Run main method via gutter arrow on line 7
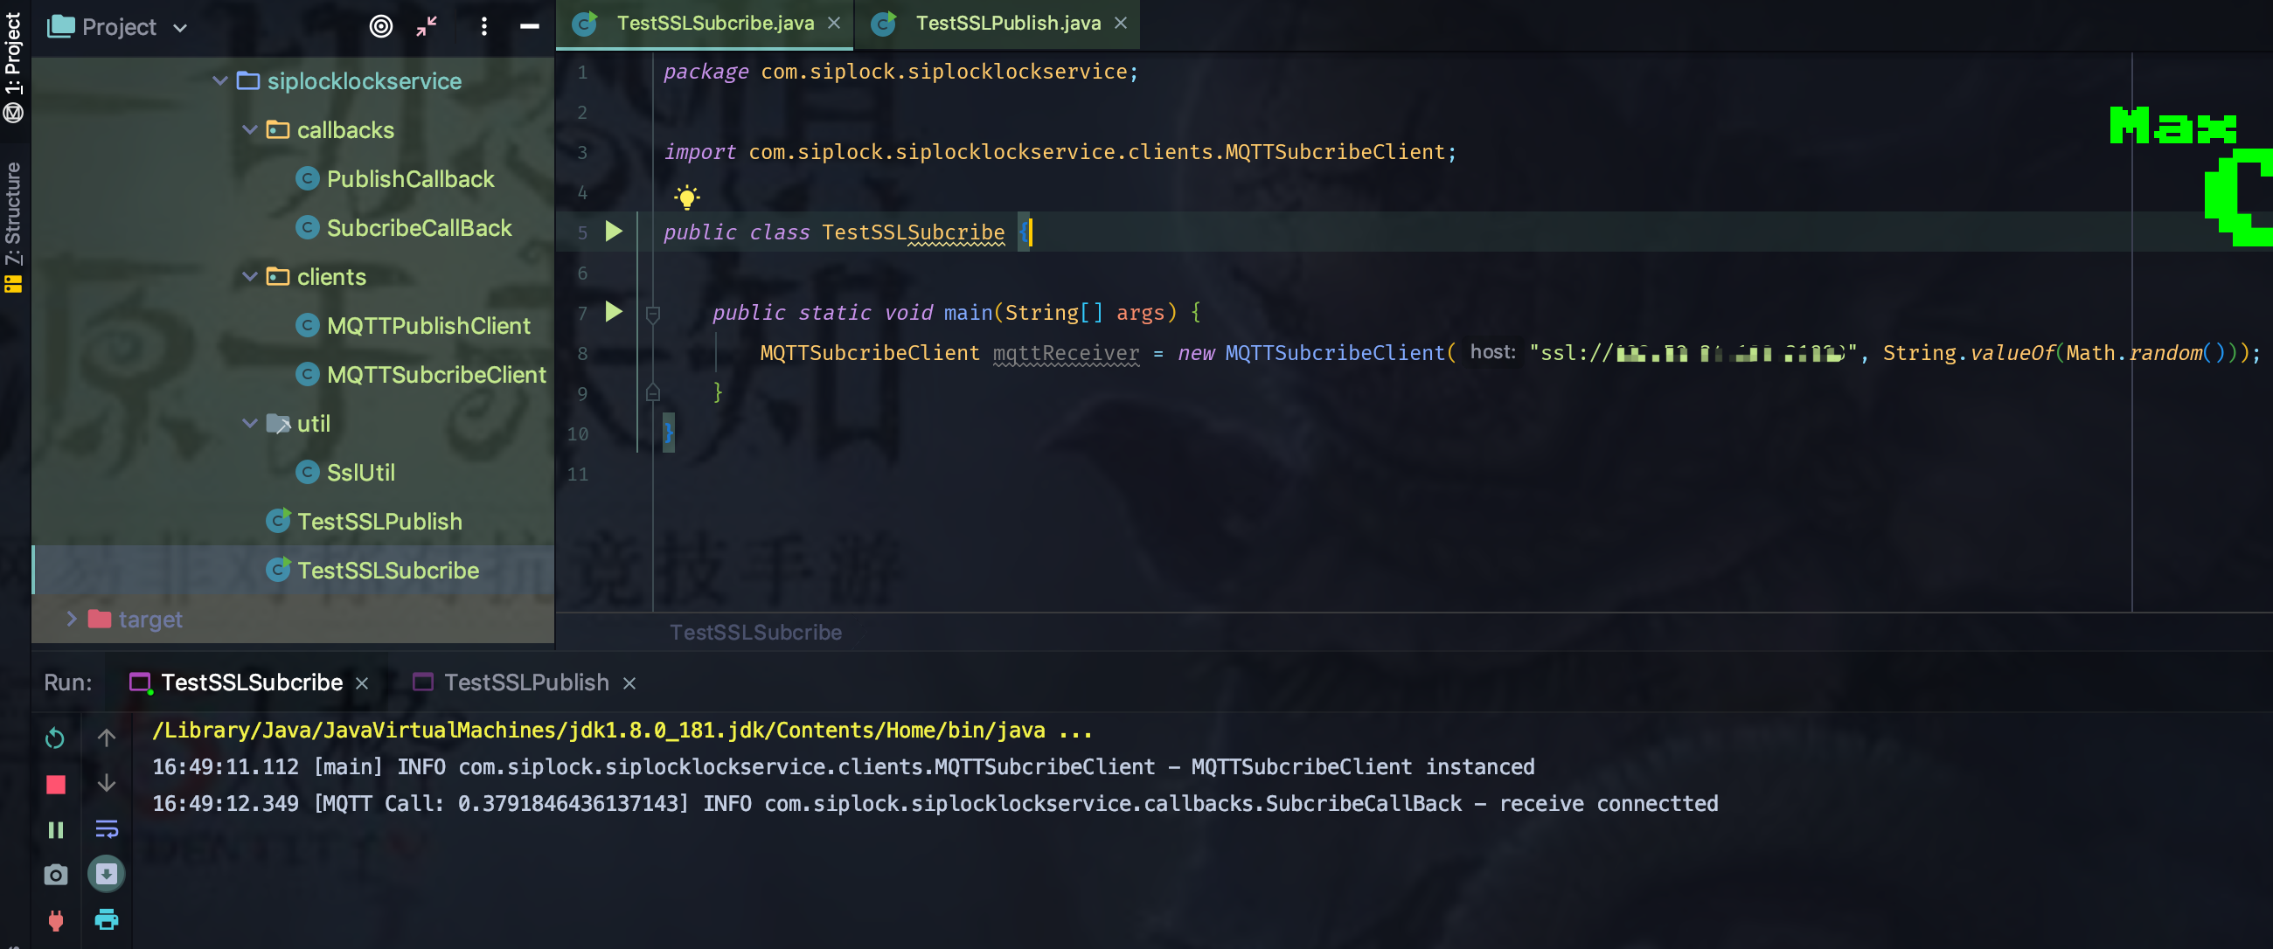 (x=612, y=311)
